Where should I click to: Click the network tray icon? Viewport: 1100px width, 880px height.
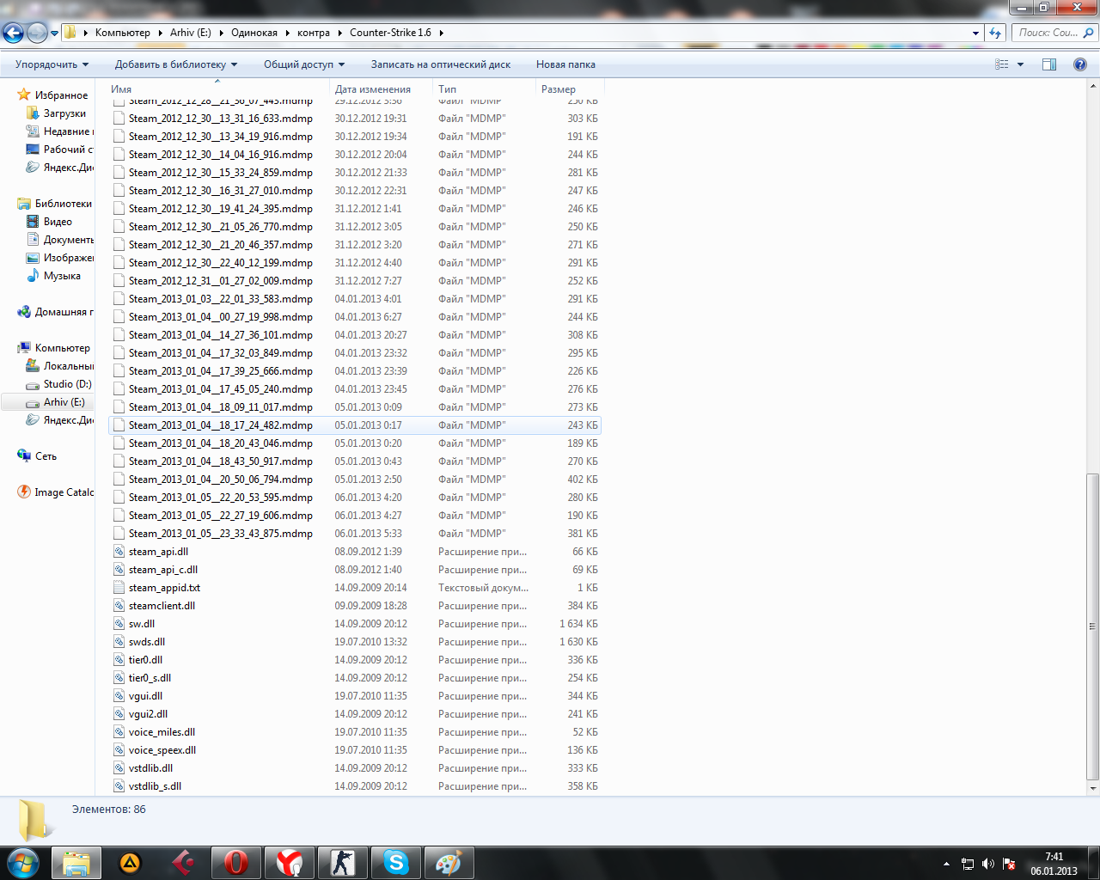(x=968, y=864)
